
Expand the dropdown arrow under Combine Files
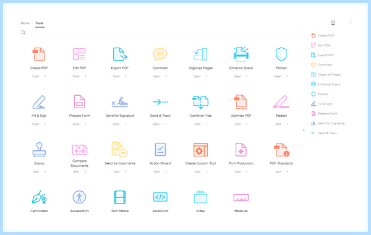click(x=207, y=124)
